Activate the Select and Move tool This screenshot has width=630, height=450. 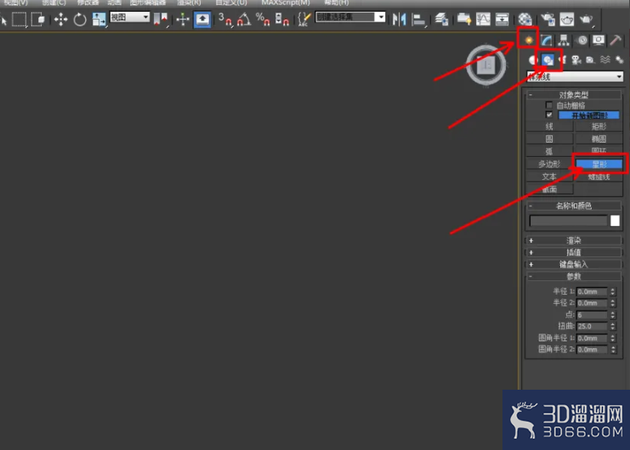[60, 20]
